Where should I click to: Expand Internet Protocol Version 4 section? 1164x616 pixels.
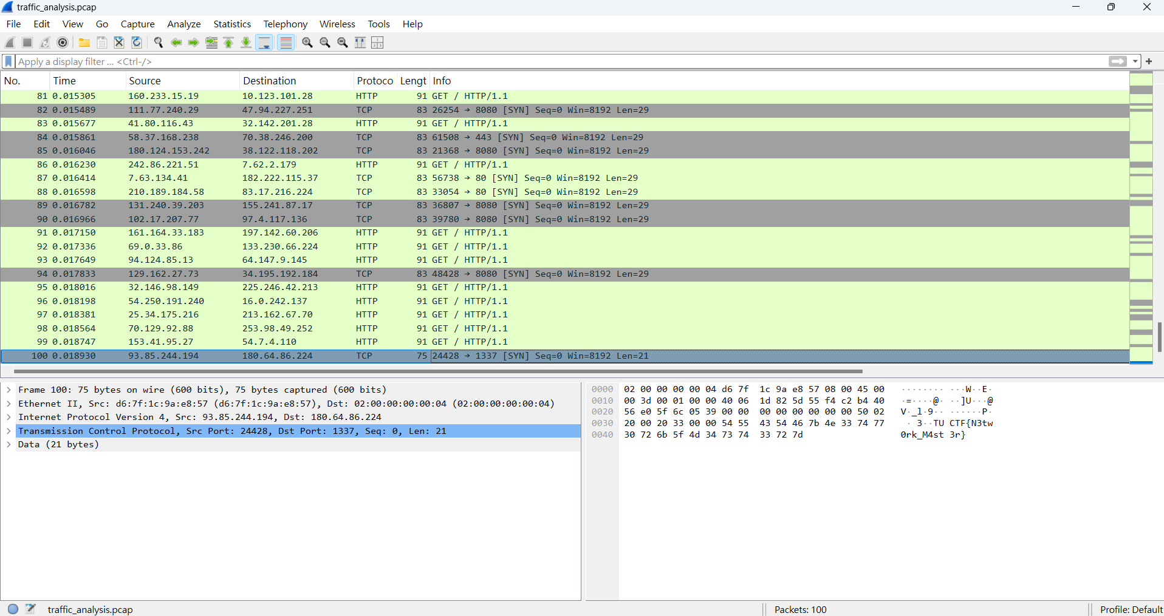pos(9,417)
